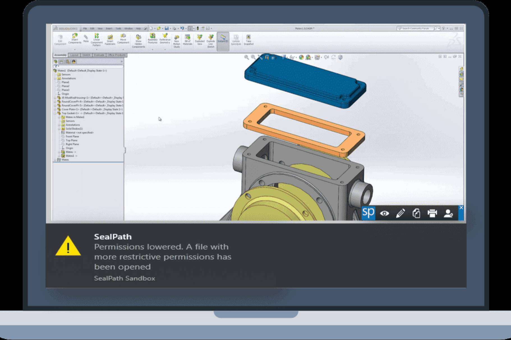Open the Window menu
This screenshot has width=511, height=340.
128,29
